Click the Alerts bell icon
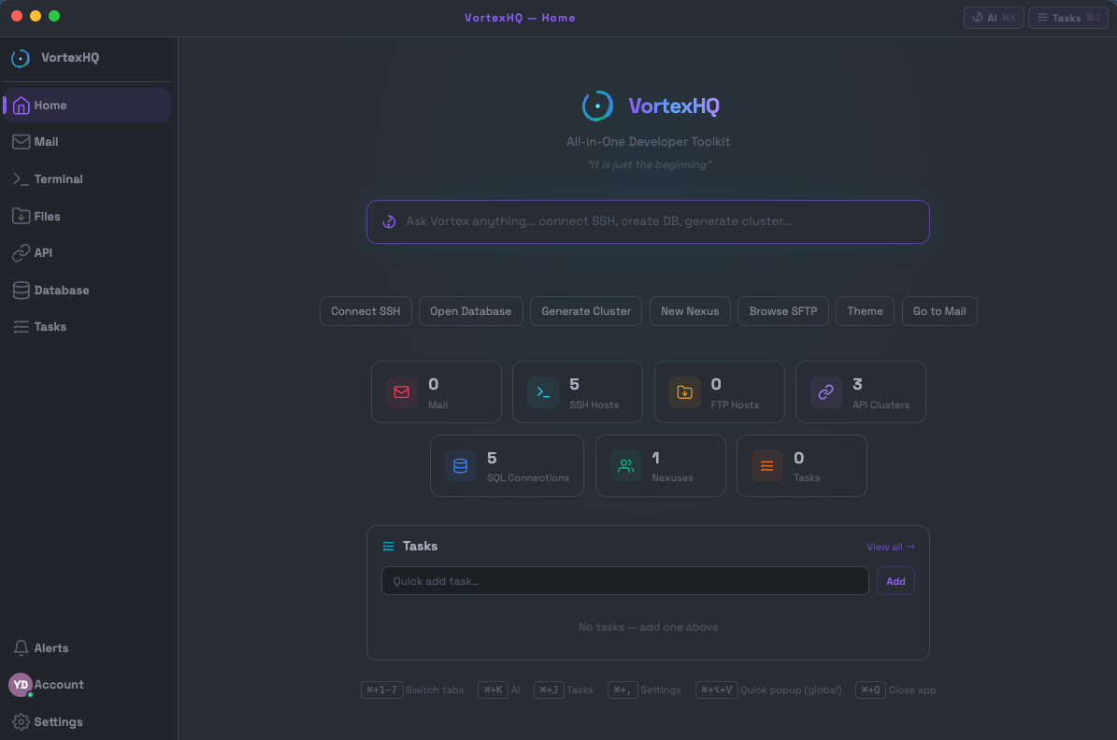1117x740 pixels. click(x=21, y=648)
